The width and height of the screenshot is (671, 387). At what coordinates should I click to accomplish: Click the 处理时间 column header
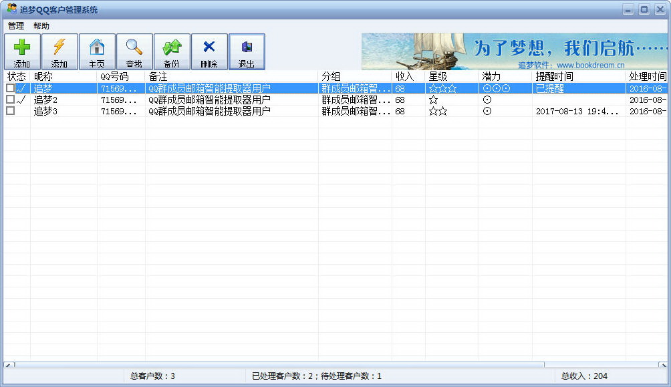(647, 77)
